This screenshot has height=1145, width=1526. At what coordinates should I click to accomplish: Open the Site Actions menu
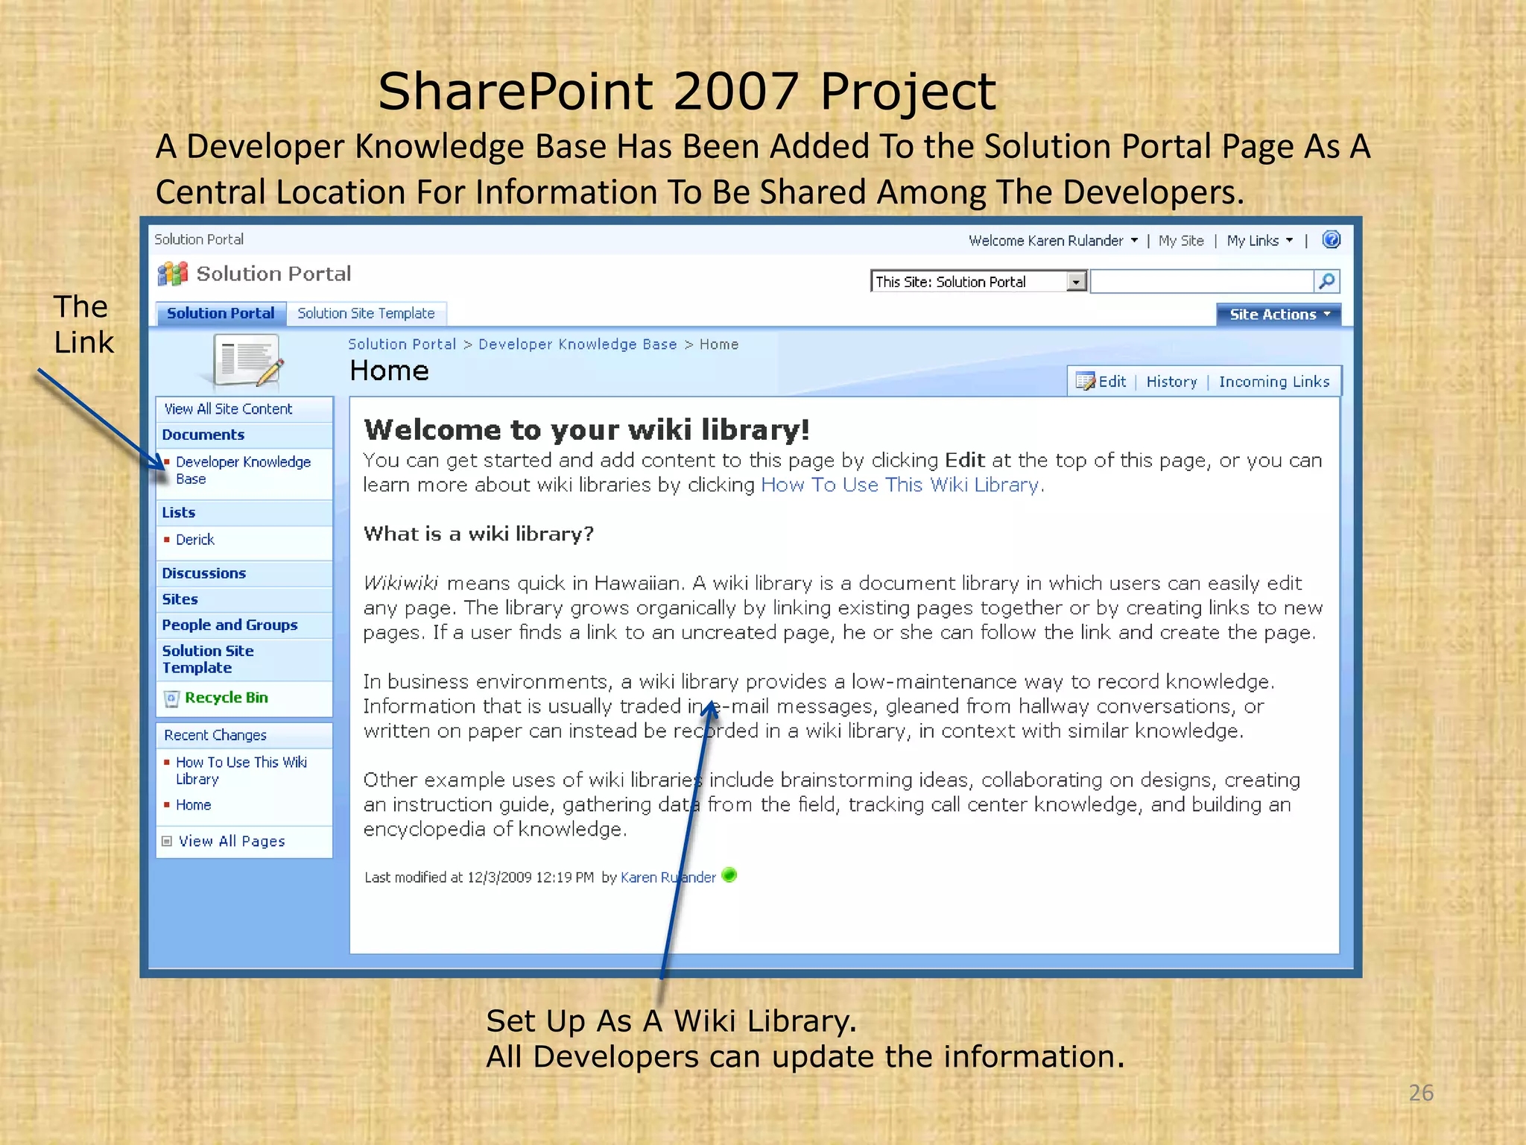click(1279, 315)
